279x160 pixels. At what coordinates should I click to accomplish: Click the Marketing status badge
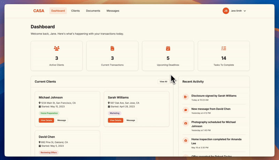[115, 113]
